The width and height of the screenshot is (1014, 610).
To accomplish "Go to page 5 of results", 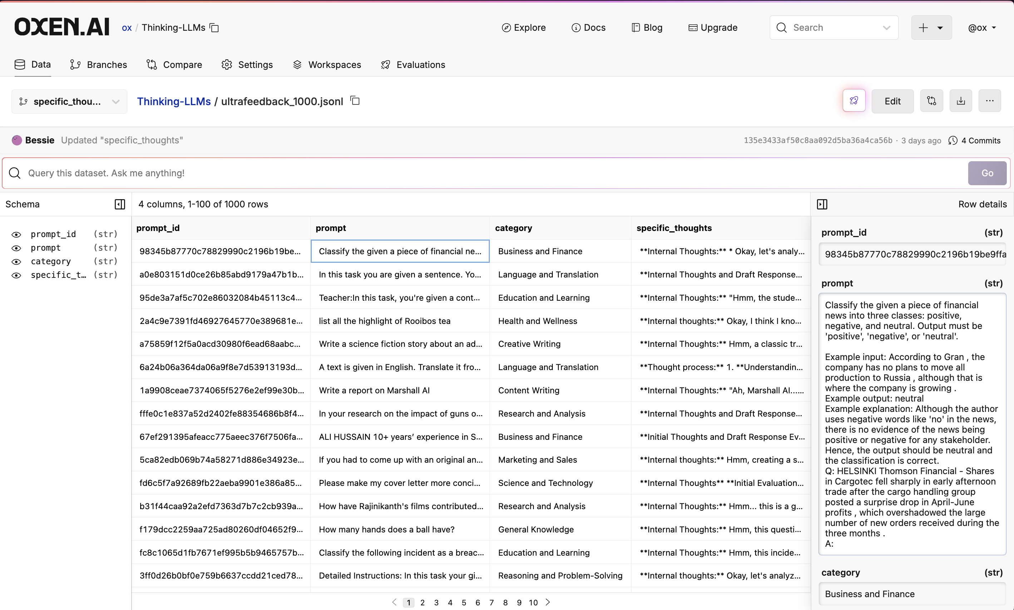I will 464,602.
